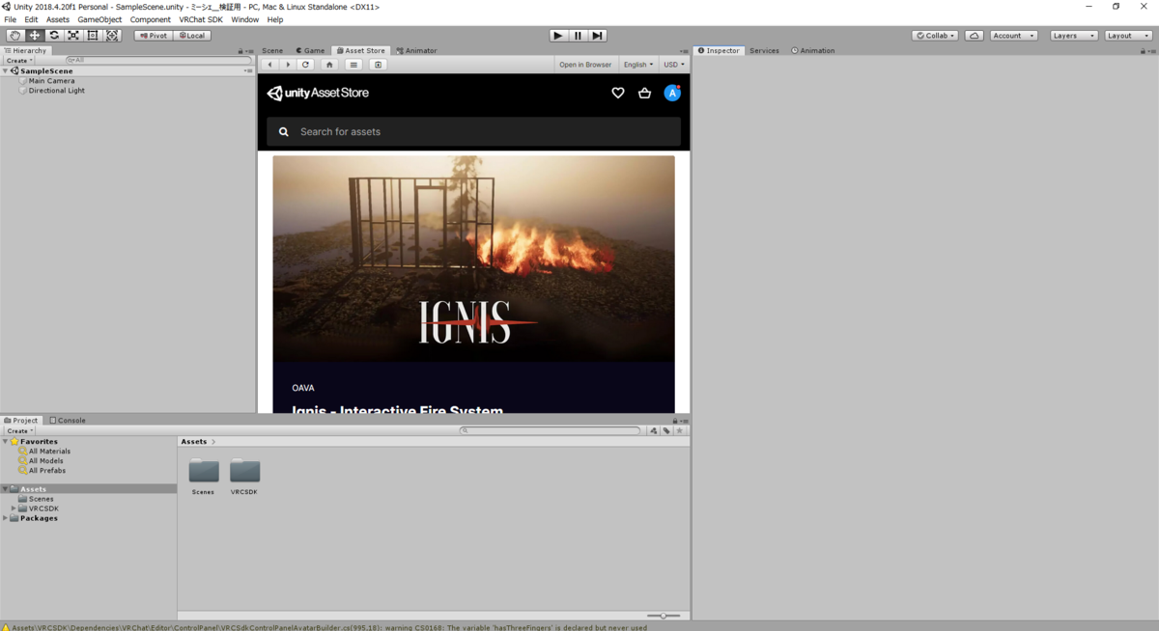
Task: Open the Layout dropdown
Action: coord(1128,36)
